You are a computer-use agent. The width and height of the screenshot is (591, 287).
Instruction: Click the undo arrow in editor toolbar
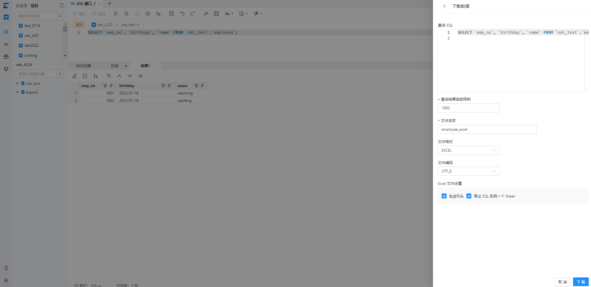(182, 14)
